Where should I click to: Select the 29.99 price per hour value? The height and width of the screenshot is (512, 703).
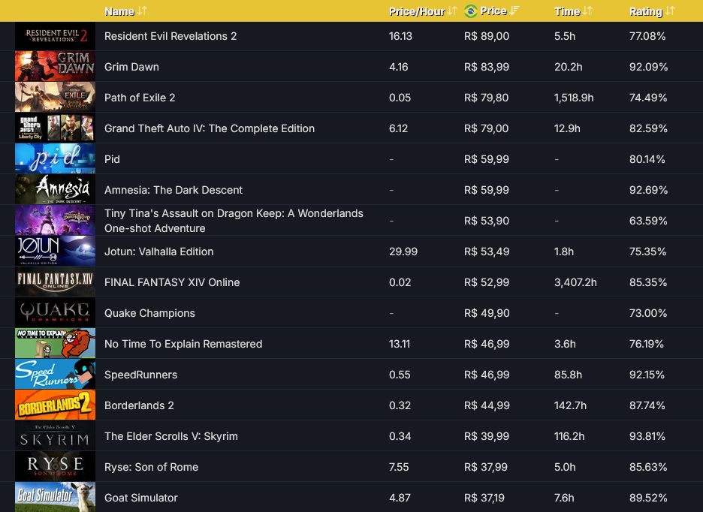(x=403, y=251)
